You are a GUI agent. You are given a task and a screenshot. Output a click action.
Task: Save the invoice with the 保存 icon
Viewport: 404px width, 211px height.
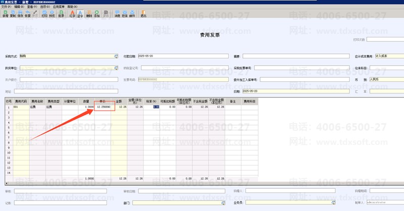point(20,14)
